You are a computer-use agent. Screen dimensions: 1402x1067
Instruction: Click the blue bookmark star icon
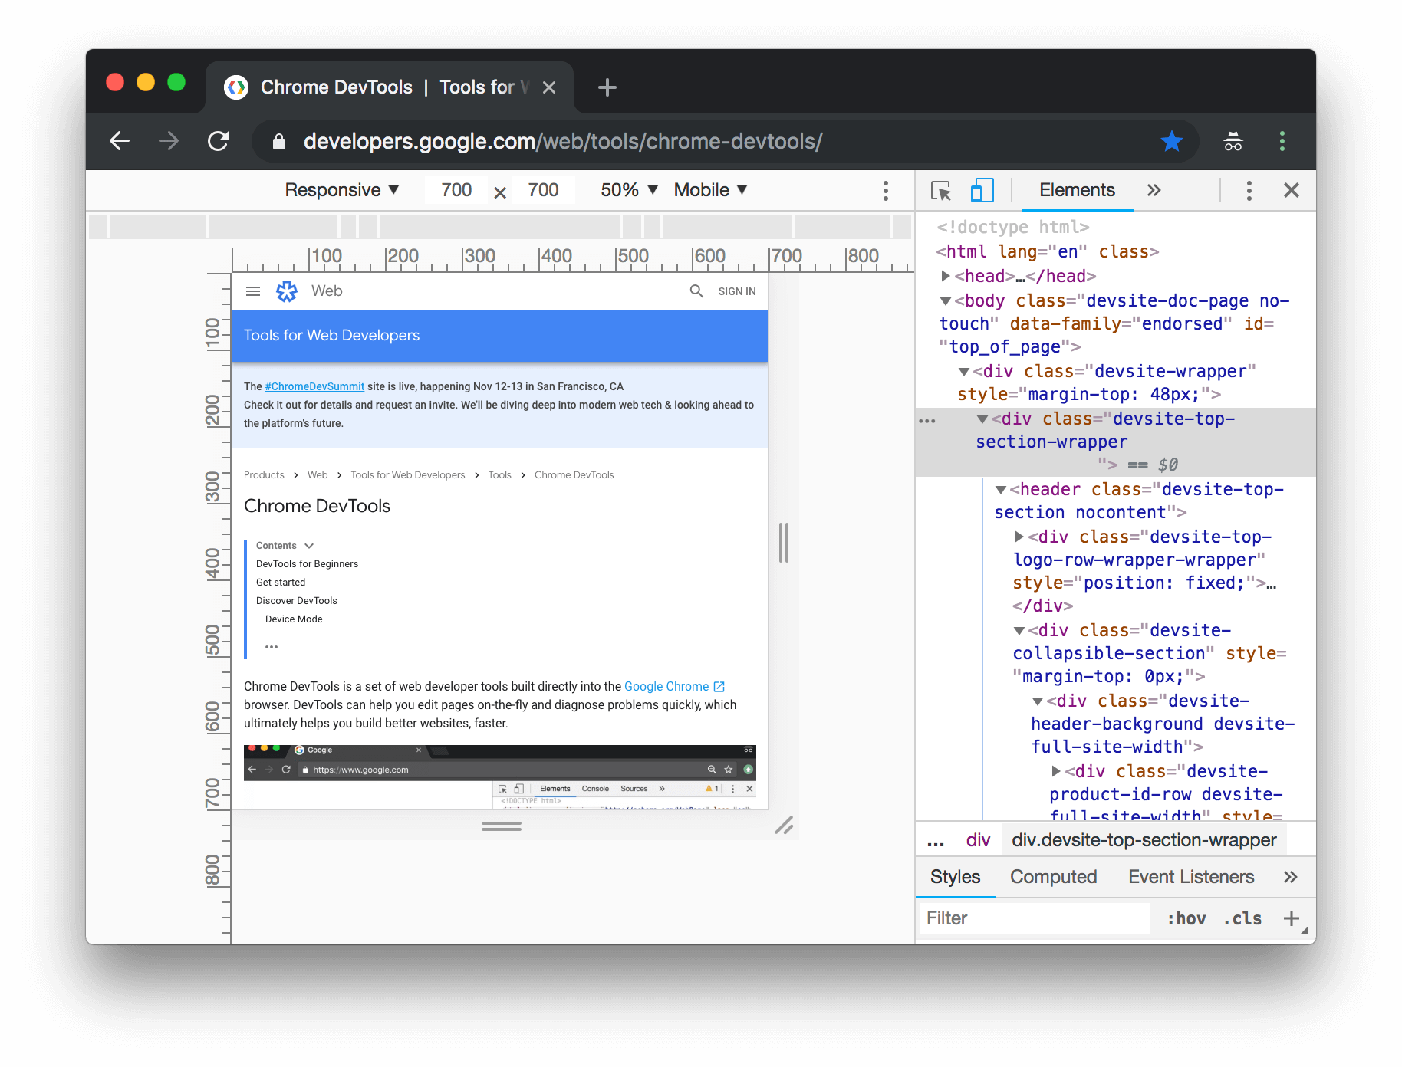pos(1171,141)
